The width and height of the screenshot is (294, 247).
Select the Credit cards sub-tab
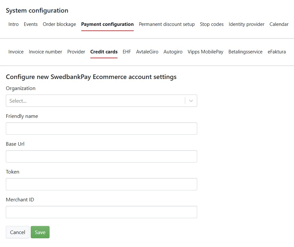coord(104,52)
